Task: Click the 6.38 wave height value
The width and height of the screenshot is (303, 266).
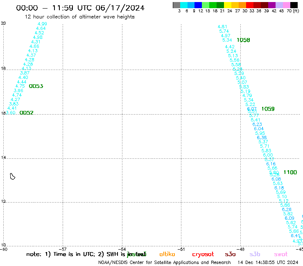Action: pyautogui.click(x=262, y=138)
